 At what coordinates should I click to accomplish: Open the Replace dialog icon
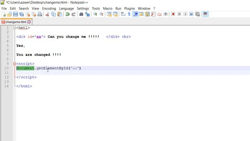point(87,14)
